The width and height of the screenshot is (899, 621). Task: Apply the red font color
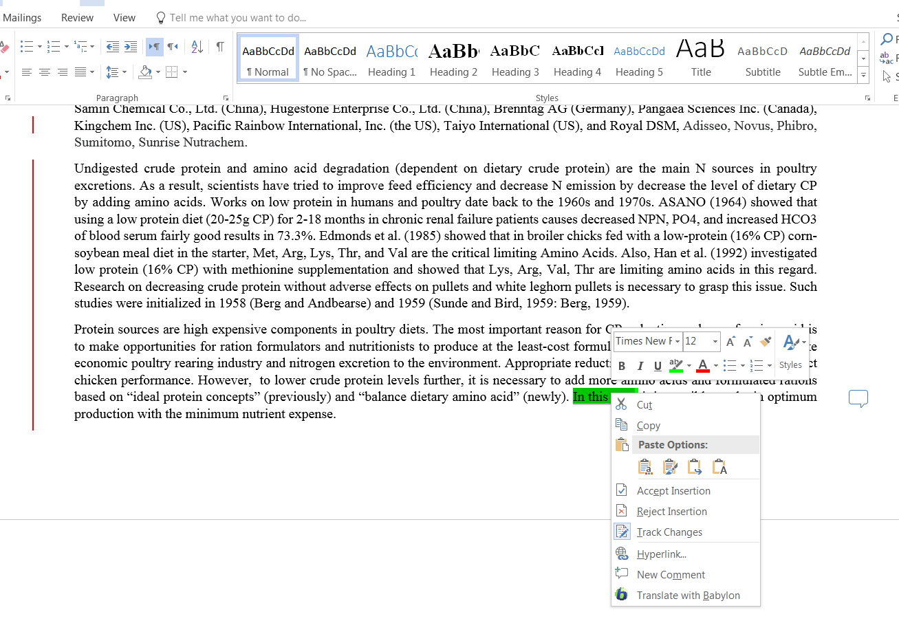pos(703,366)
